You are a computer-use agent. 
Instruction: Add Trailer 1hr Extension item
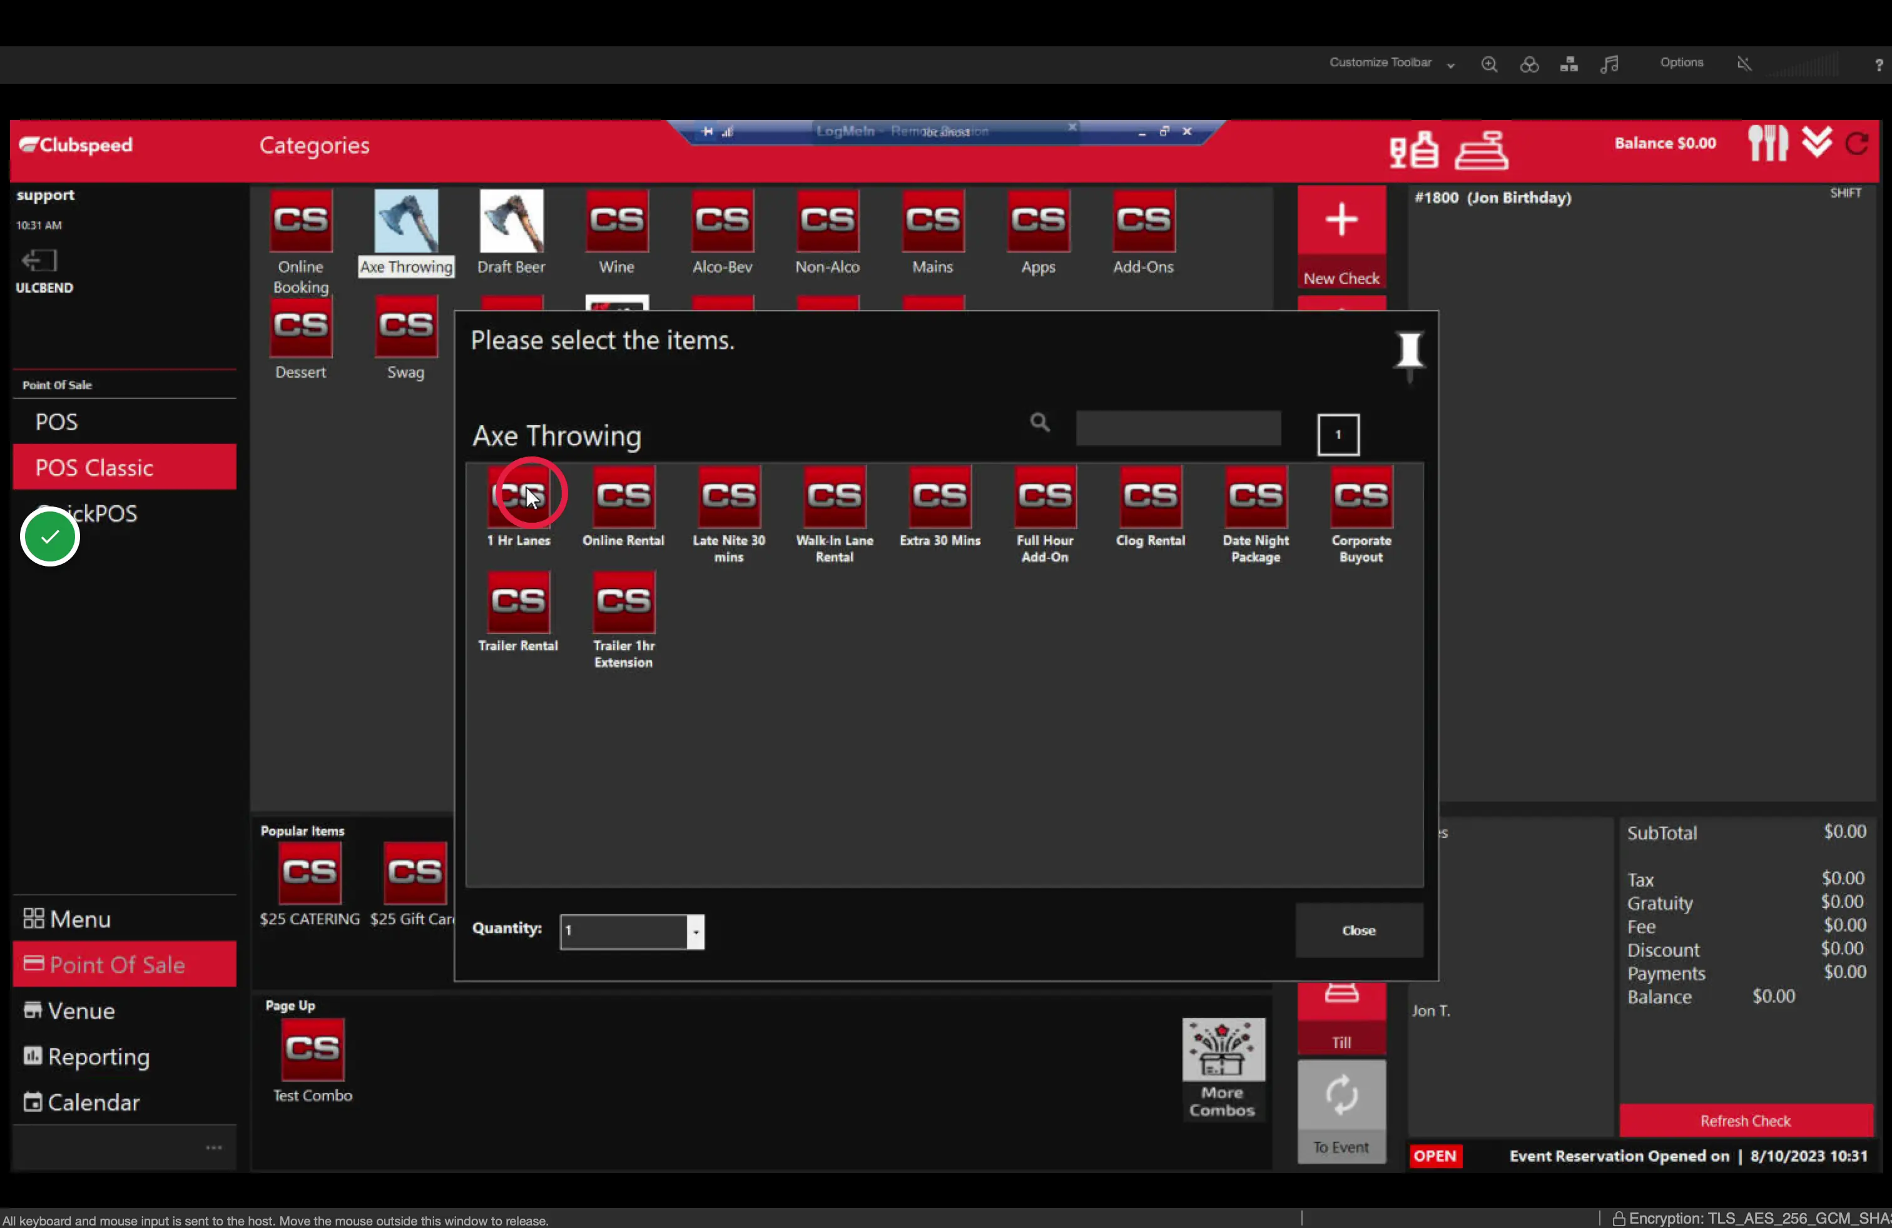tap(623, 620)
